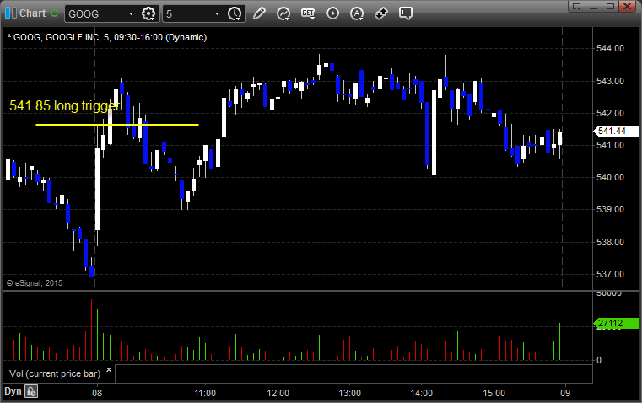642x403 pixels.
Task: Open the circled A alerts menu
Action: point(357,13)
